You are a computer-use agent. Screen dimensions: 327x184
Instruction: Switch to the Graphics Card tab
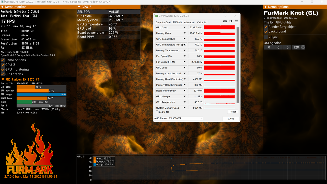(x=163, y=22)
